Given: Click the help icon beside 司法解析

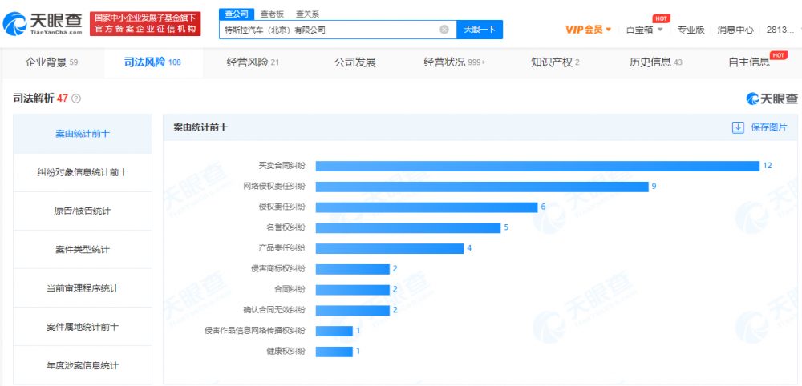Looking at the screenshot, I should [76, 99].
